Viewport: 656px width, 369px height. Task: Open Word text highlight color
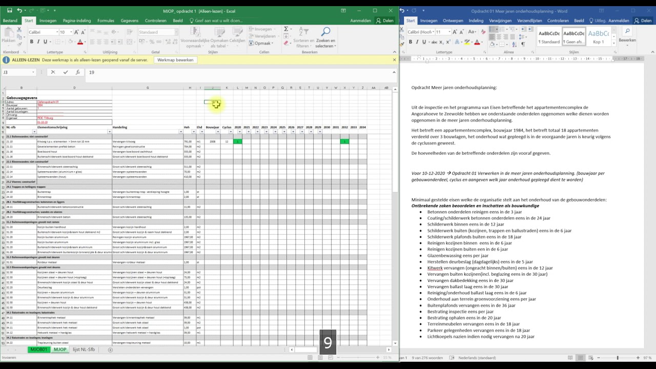tap(467, 42)
